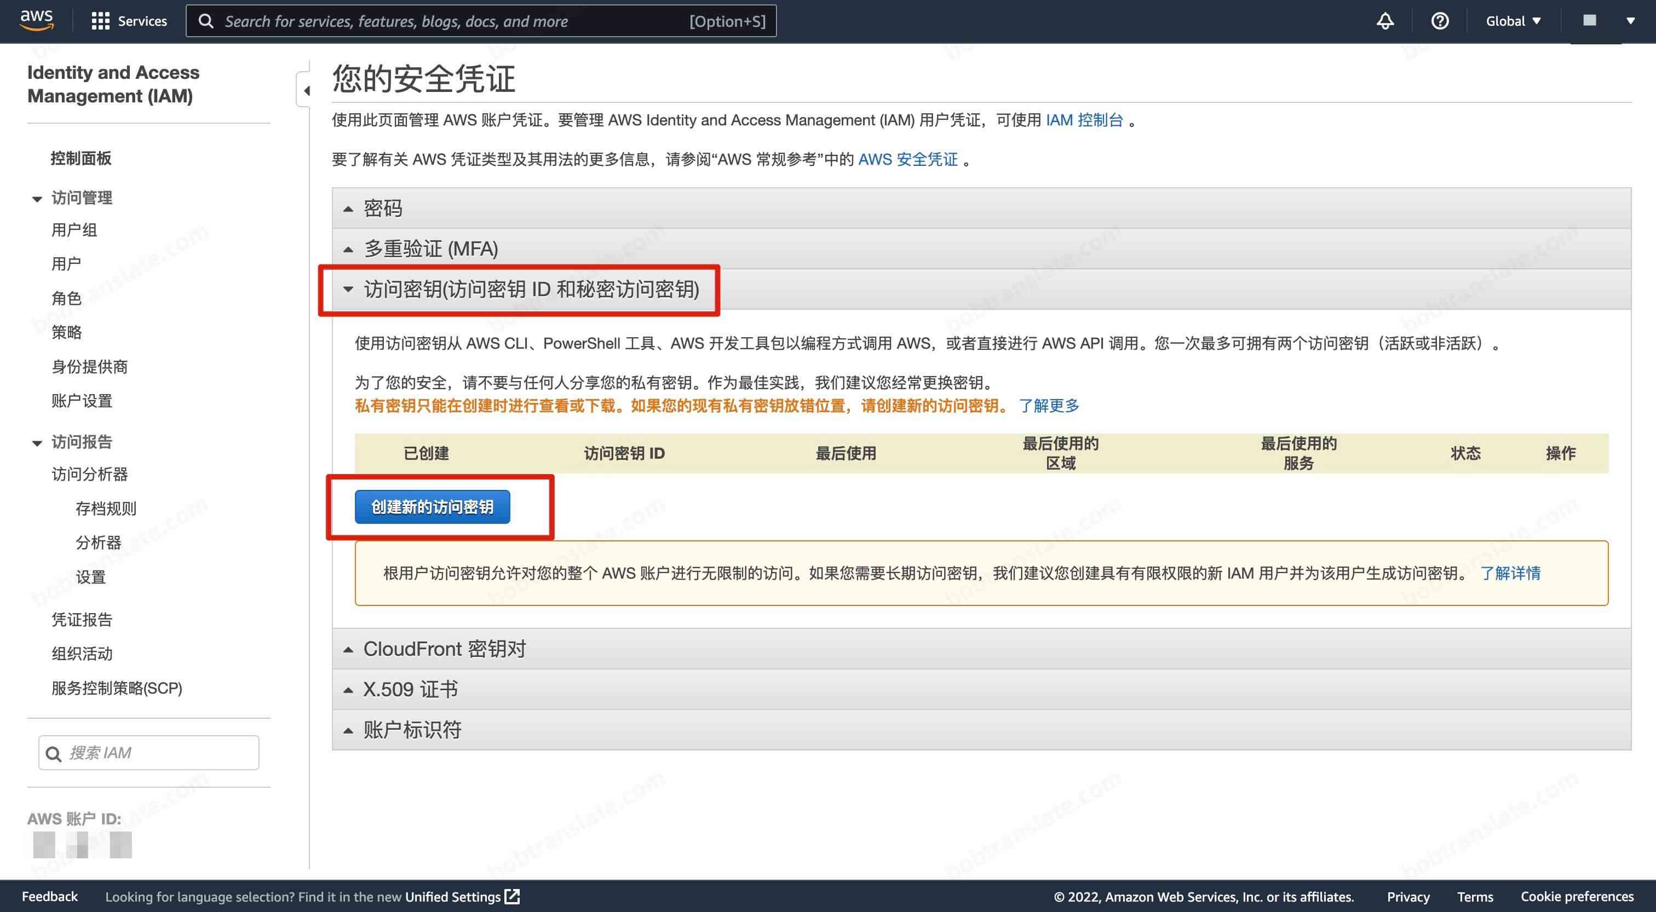Click the AWS 安全凭证 link
This screenshot has height=912, width=1656.
point(908,159)
